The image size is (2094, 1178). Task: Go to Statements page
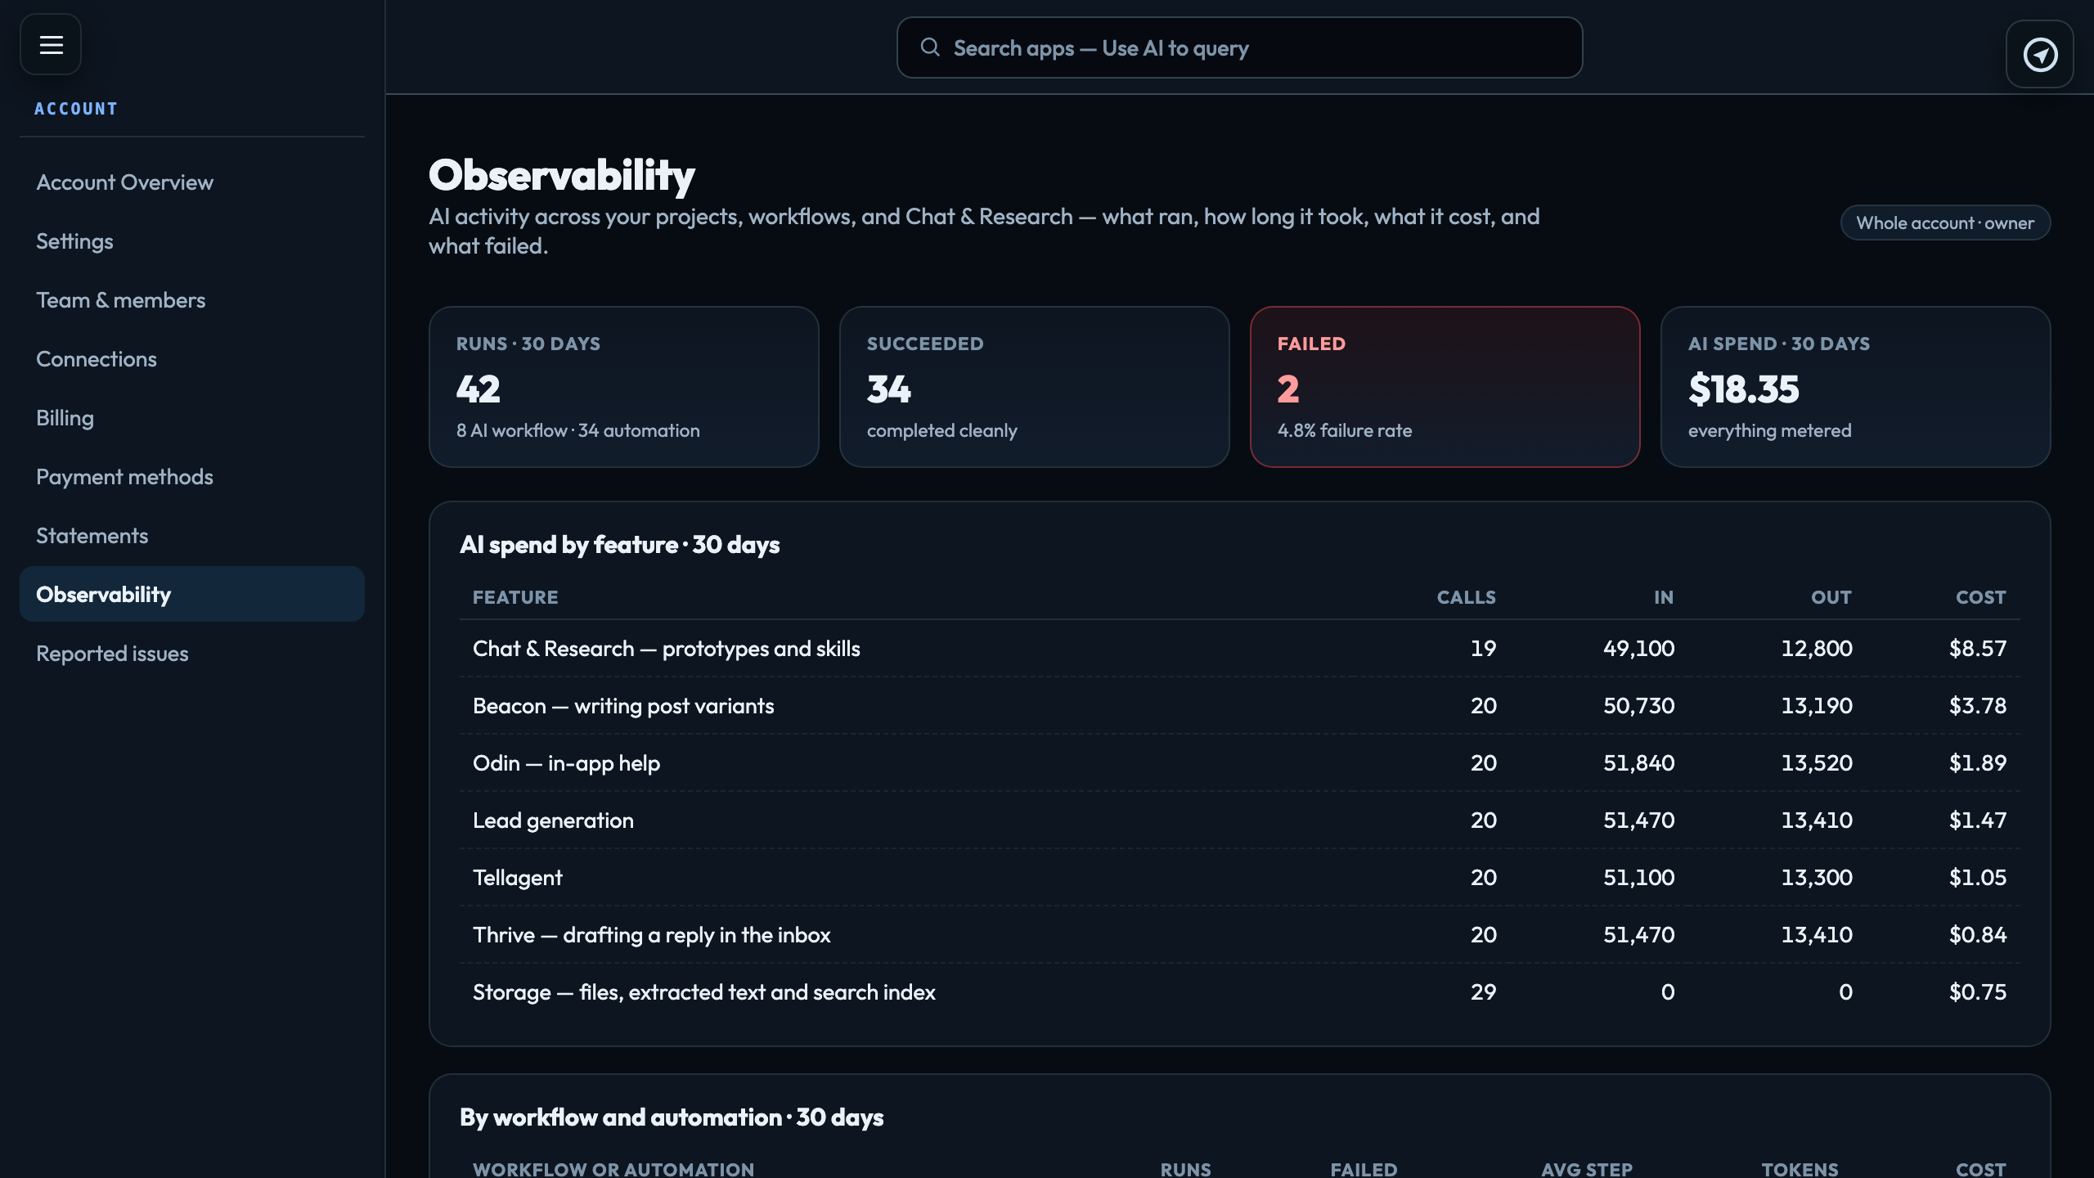[192, 535]
